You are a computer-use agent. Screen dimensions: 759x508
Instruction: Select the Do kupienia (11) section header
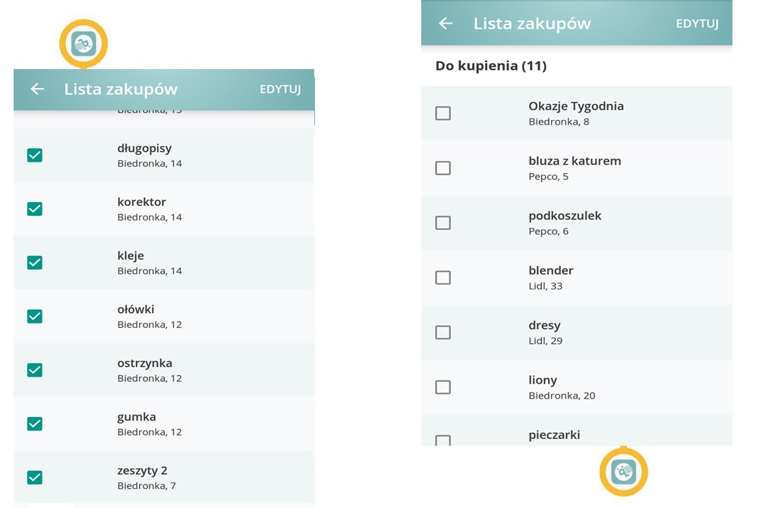click(490, 66)
